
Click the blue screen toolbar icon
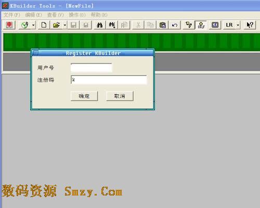pyautogui.click(x=215, y=25)
